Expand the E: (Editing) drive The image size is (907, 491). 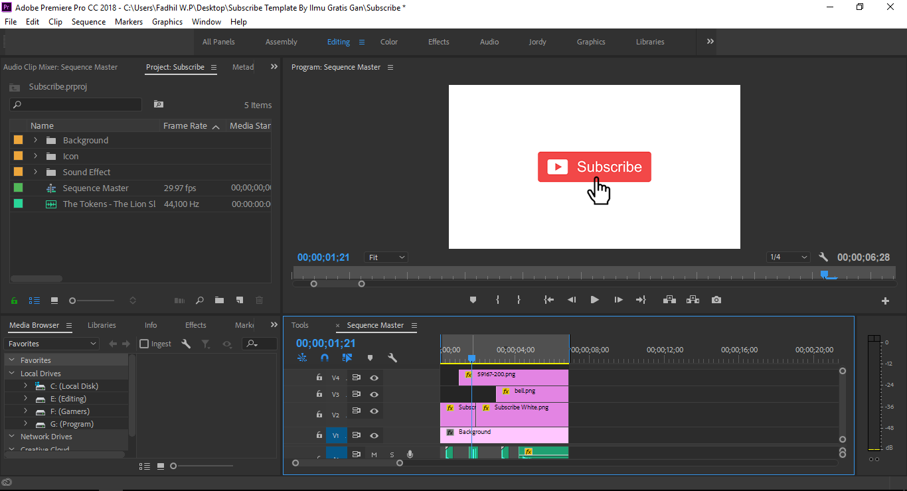(x=26, y=399)
